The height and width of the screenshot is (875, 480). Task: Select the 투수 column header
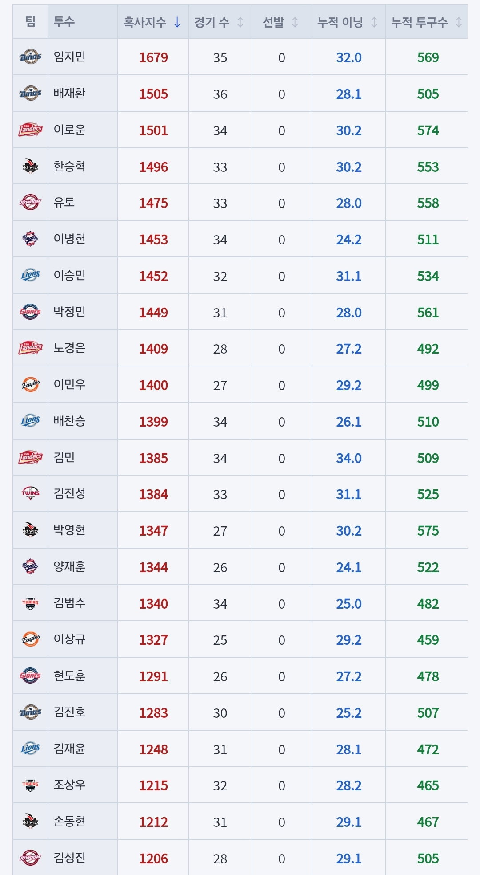click(x=64, y=21)
